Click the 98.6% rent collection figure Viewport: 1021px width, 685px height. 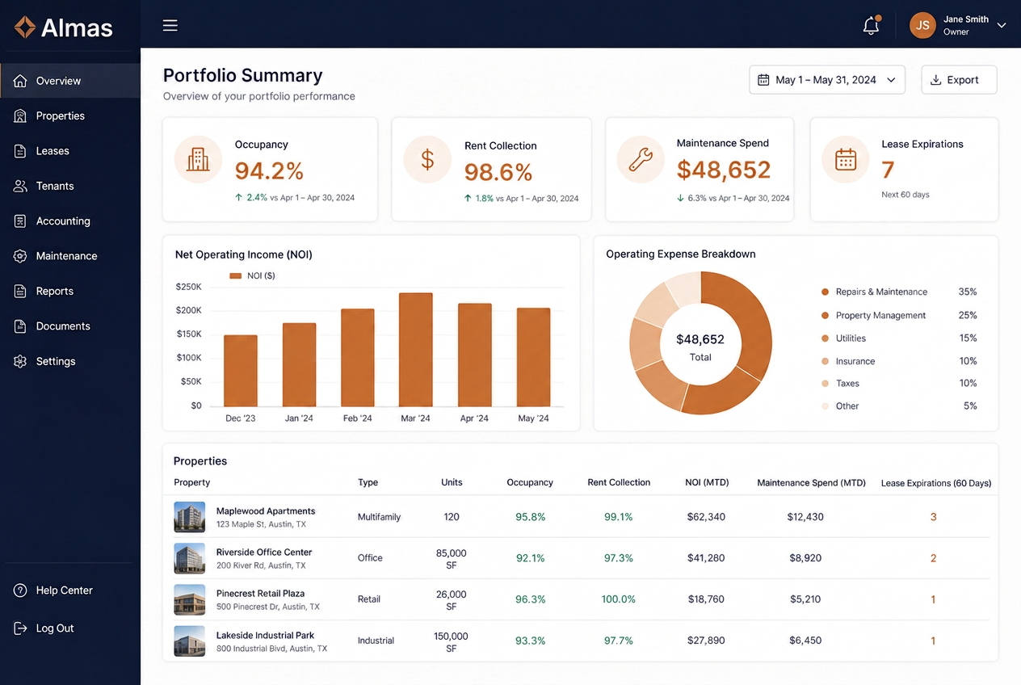click(498, 172)
